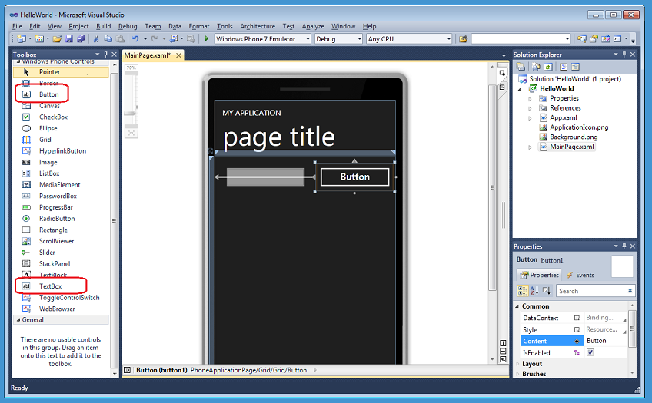Viewport: 652px width, 403px height.
Task: Expand the Layout properties category
Action: 517,364
